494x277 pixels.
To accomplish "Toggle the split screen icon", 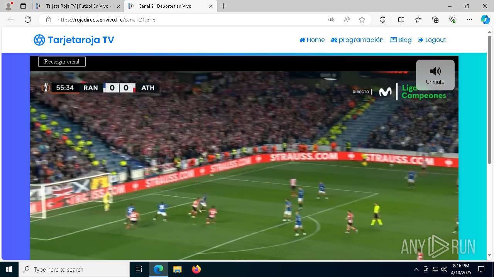I will [x=401, y=20].
